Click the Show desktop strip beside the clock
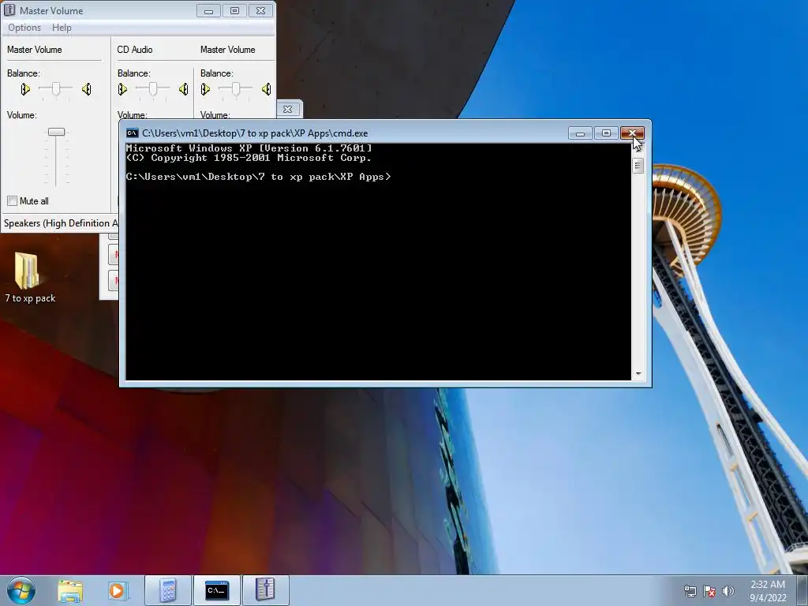Viewport: 808px width, 606px height. coord(802,590)
